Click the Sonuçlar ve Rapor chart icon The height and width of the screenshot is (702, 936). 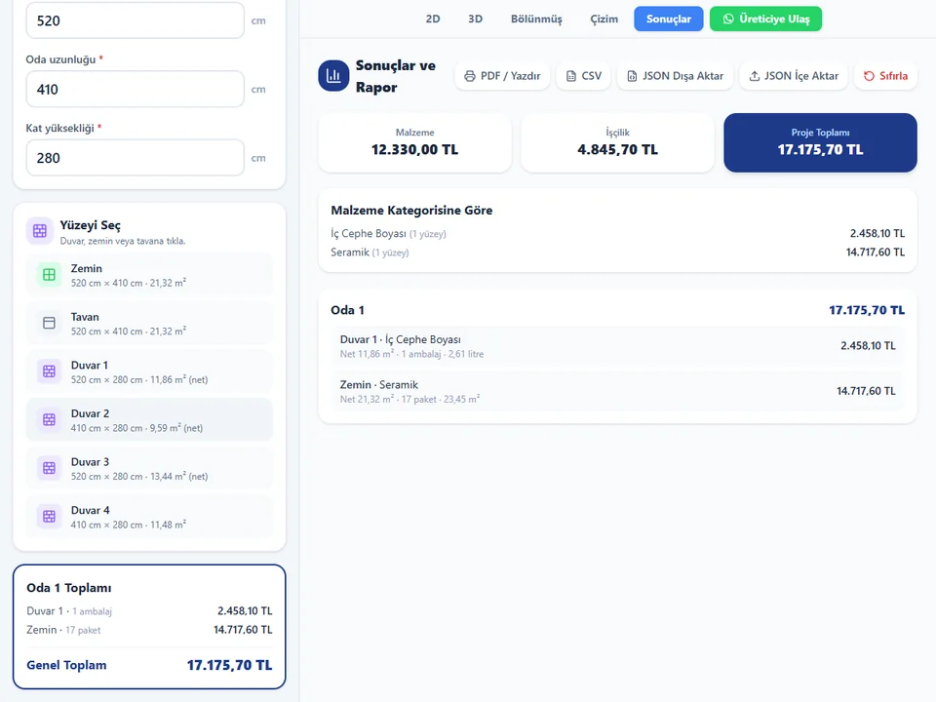pyautogui.click(x=333, y=76)
